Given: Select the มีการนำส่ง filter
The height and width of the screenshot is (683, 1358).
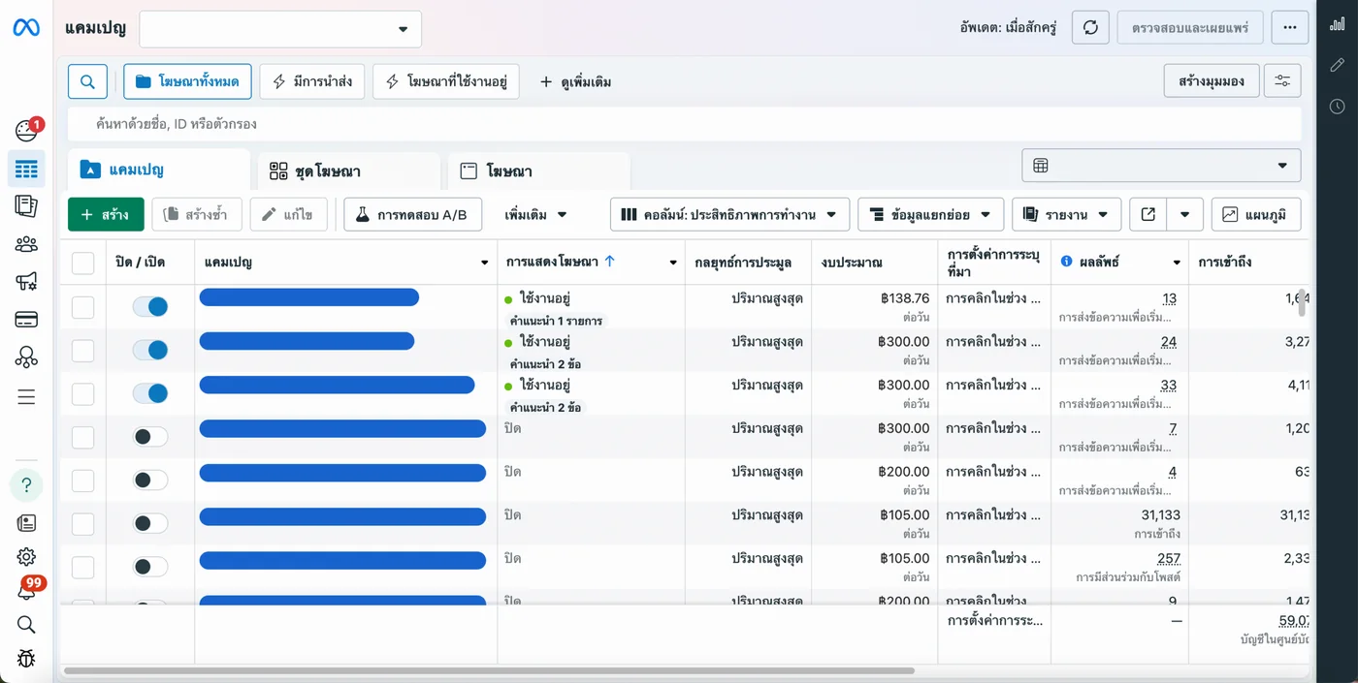Looking at the screenshot, I should coord(312,81).
